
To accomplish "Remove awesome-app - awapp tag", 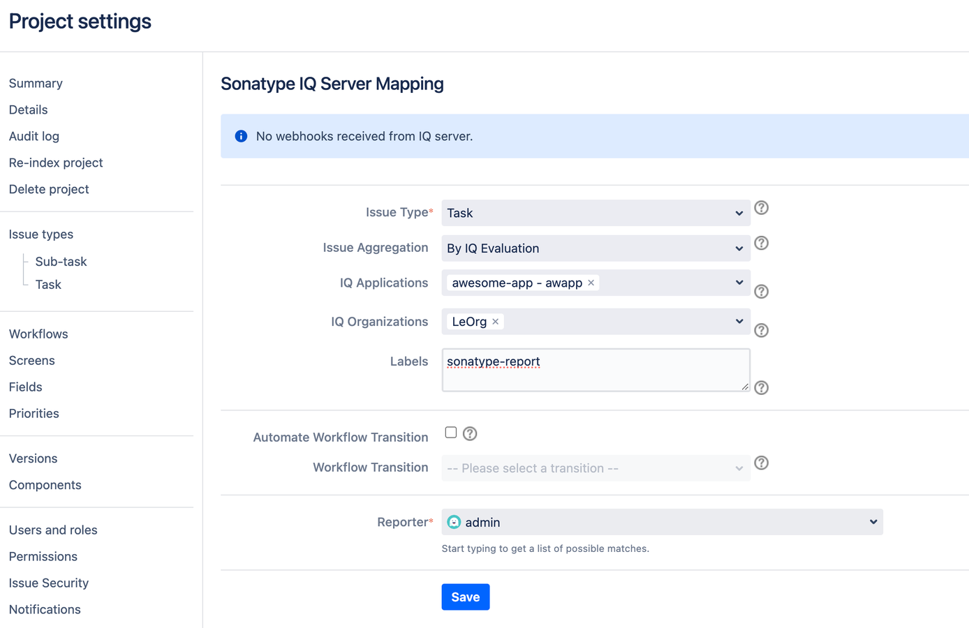I will tap(591, 283).
